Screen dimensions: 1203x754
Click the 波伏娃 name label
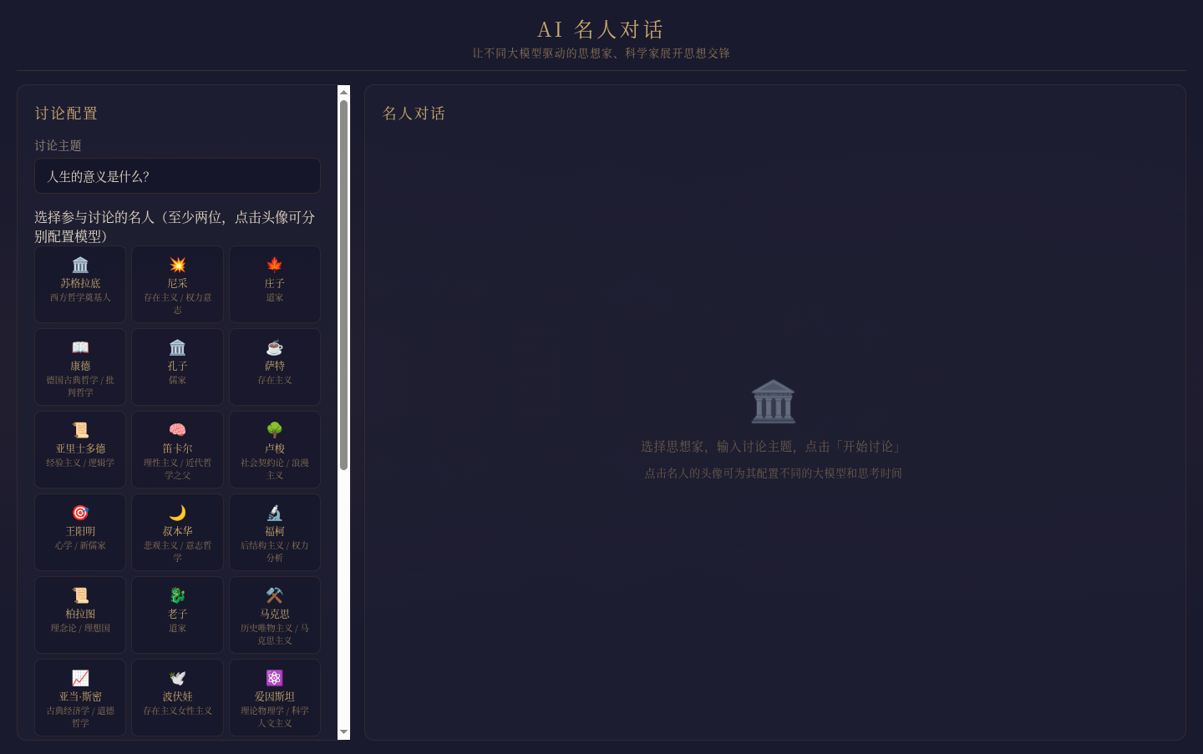pos(177,697)
